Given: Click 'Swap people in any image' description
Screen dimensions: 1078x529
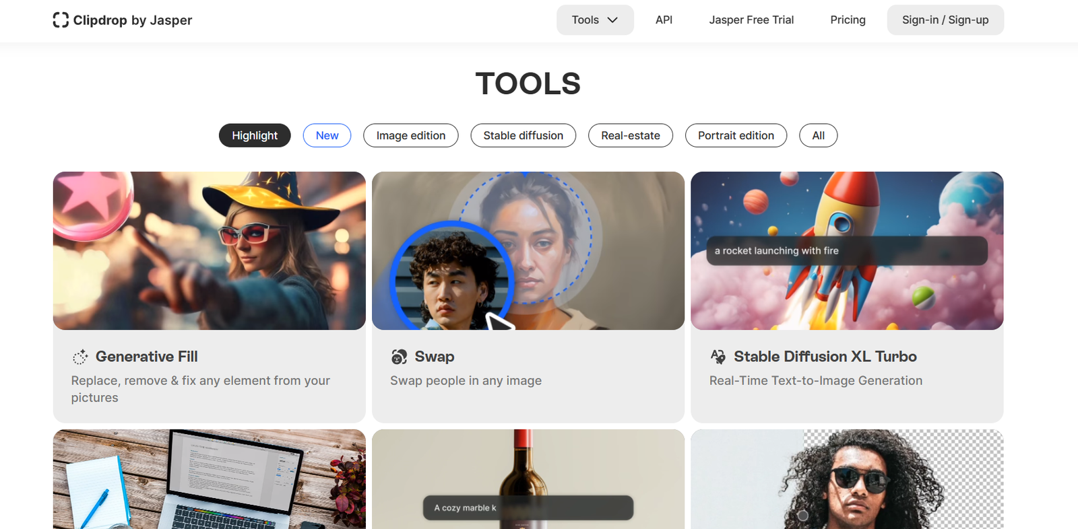Looking at the screenshot, I should [x=466, y=381].
